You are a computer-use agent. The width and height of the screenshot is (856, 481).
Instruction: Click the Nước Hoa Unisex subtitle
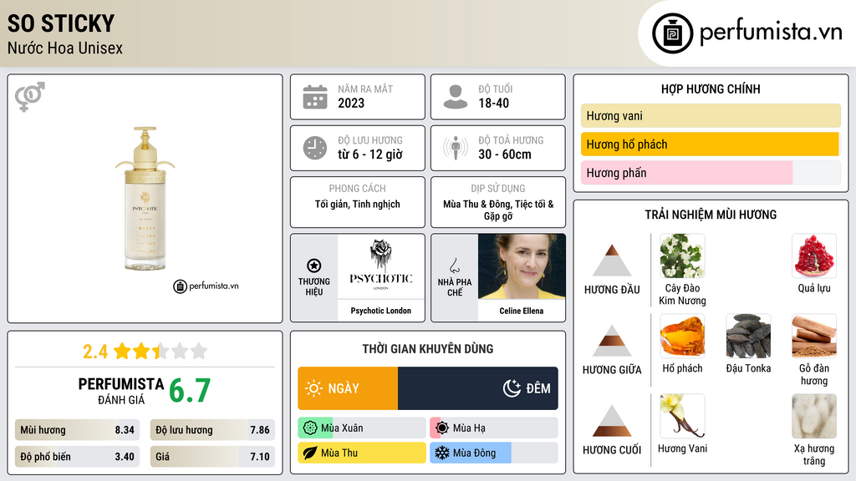(65, 48)
